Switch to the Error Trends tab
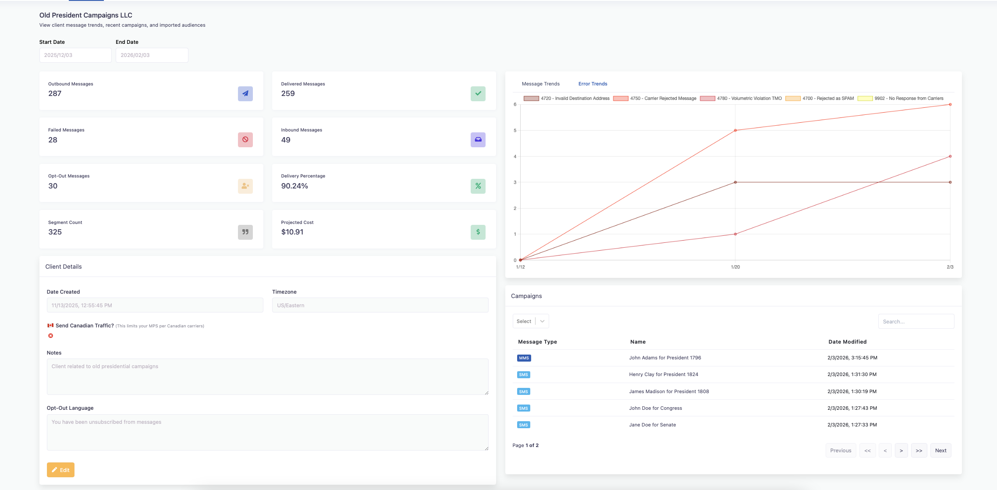This screenshot has width=997, height=490. click(x=593, y=84)
